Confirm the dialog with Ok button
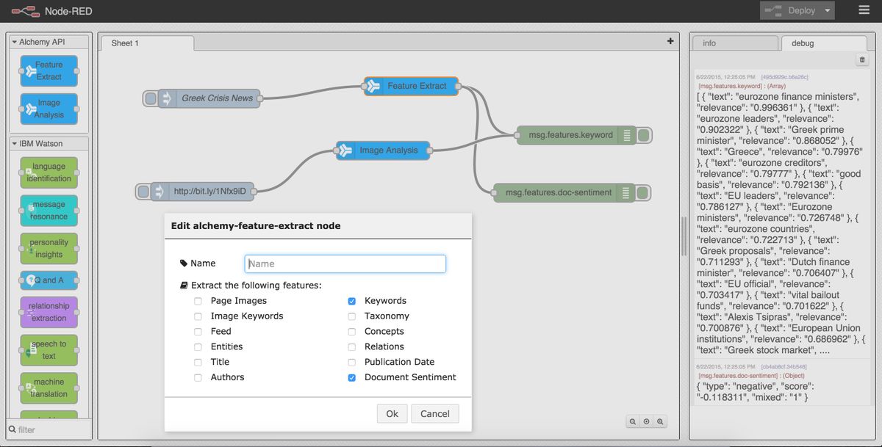This screenshot has width=882, height=447. click(392, 414)
